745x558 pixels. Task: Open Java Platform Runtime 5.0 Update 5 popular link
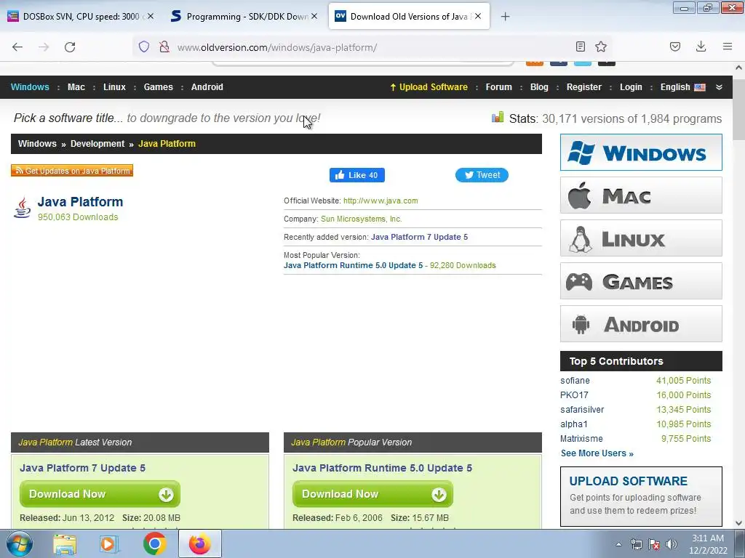pos(353,265)
